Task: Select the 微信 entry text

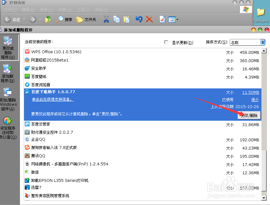Action: (35, 172)
